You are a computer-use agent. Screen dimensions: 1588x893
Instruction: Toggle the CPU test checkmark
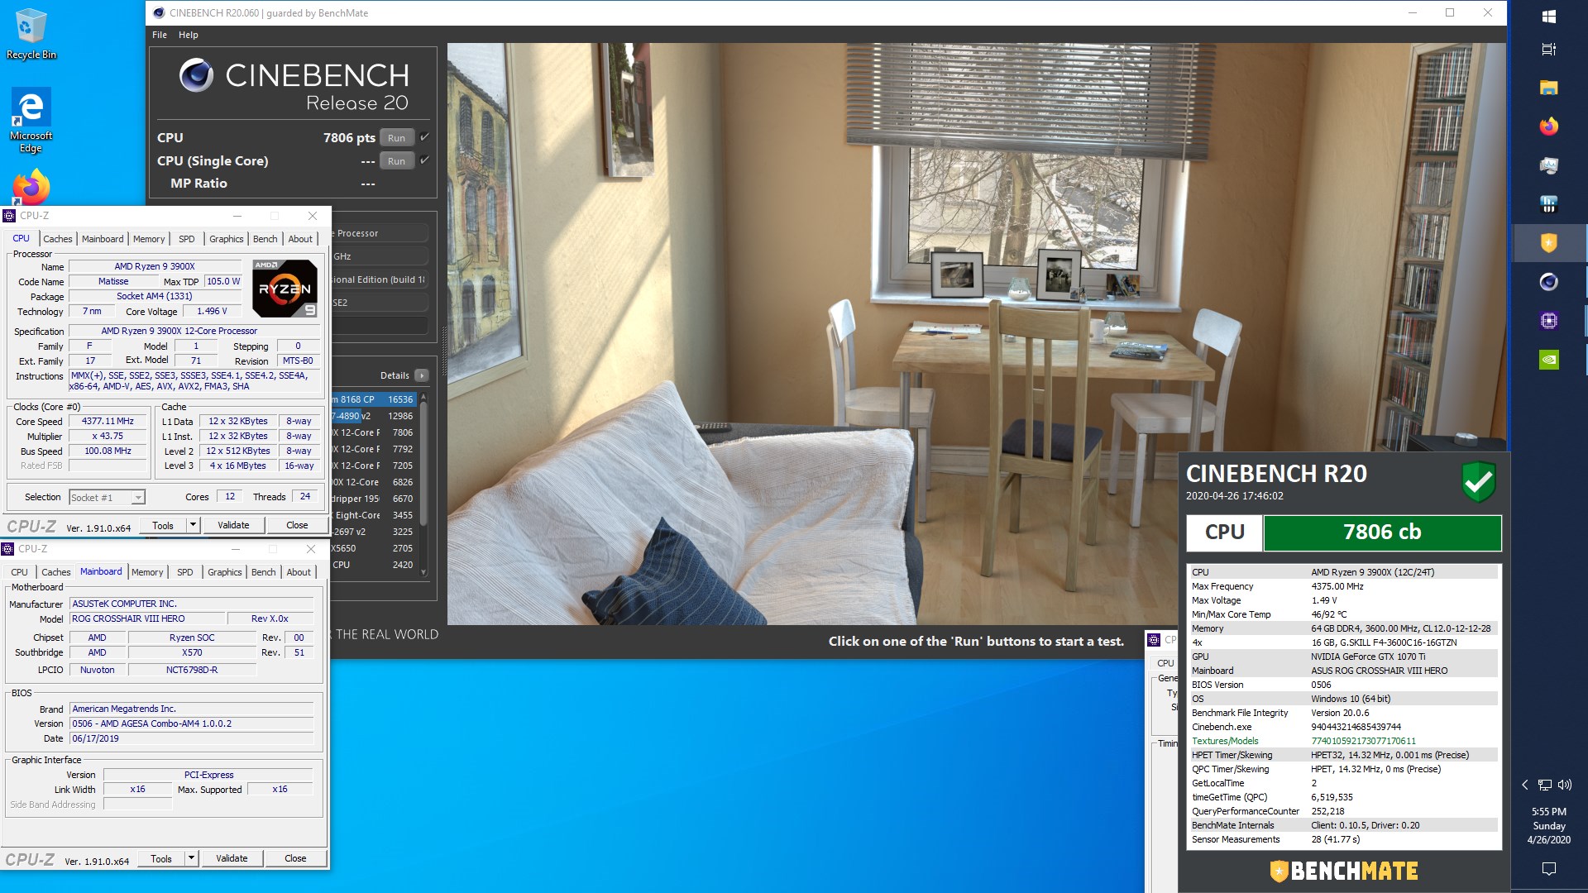point(424,137)
